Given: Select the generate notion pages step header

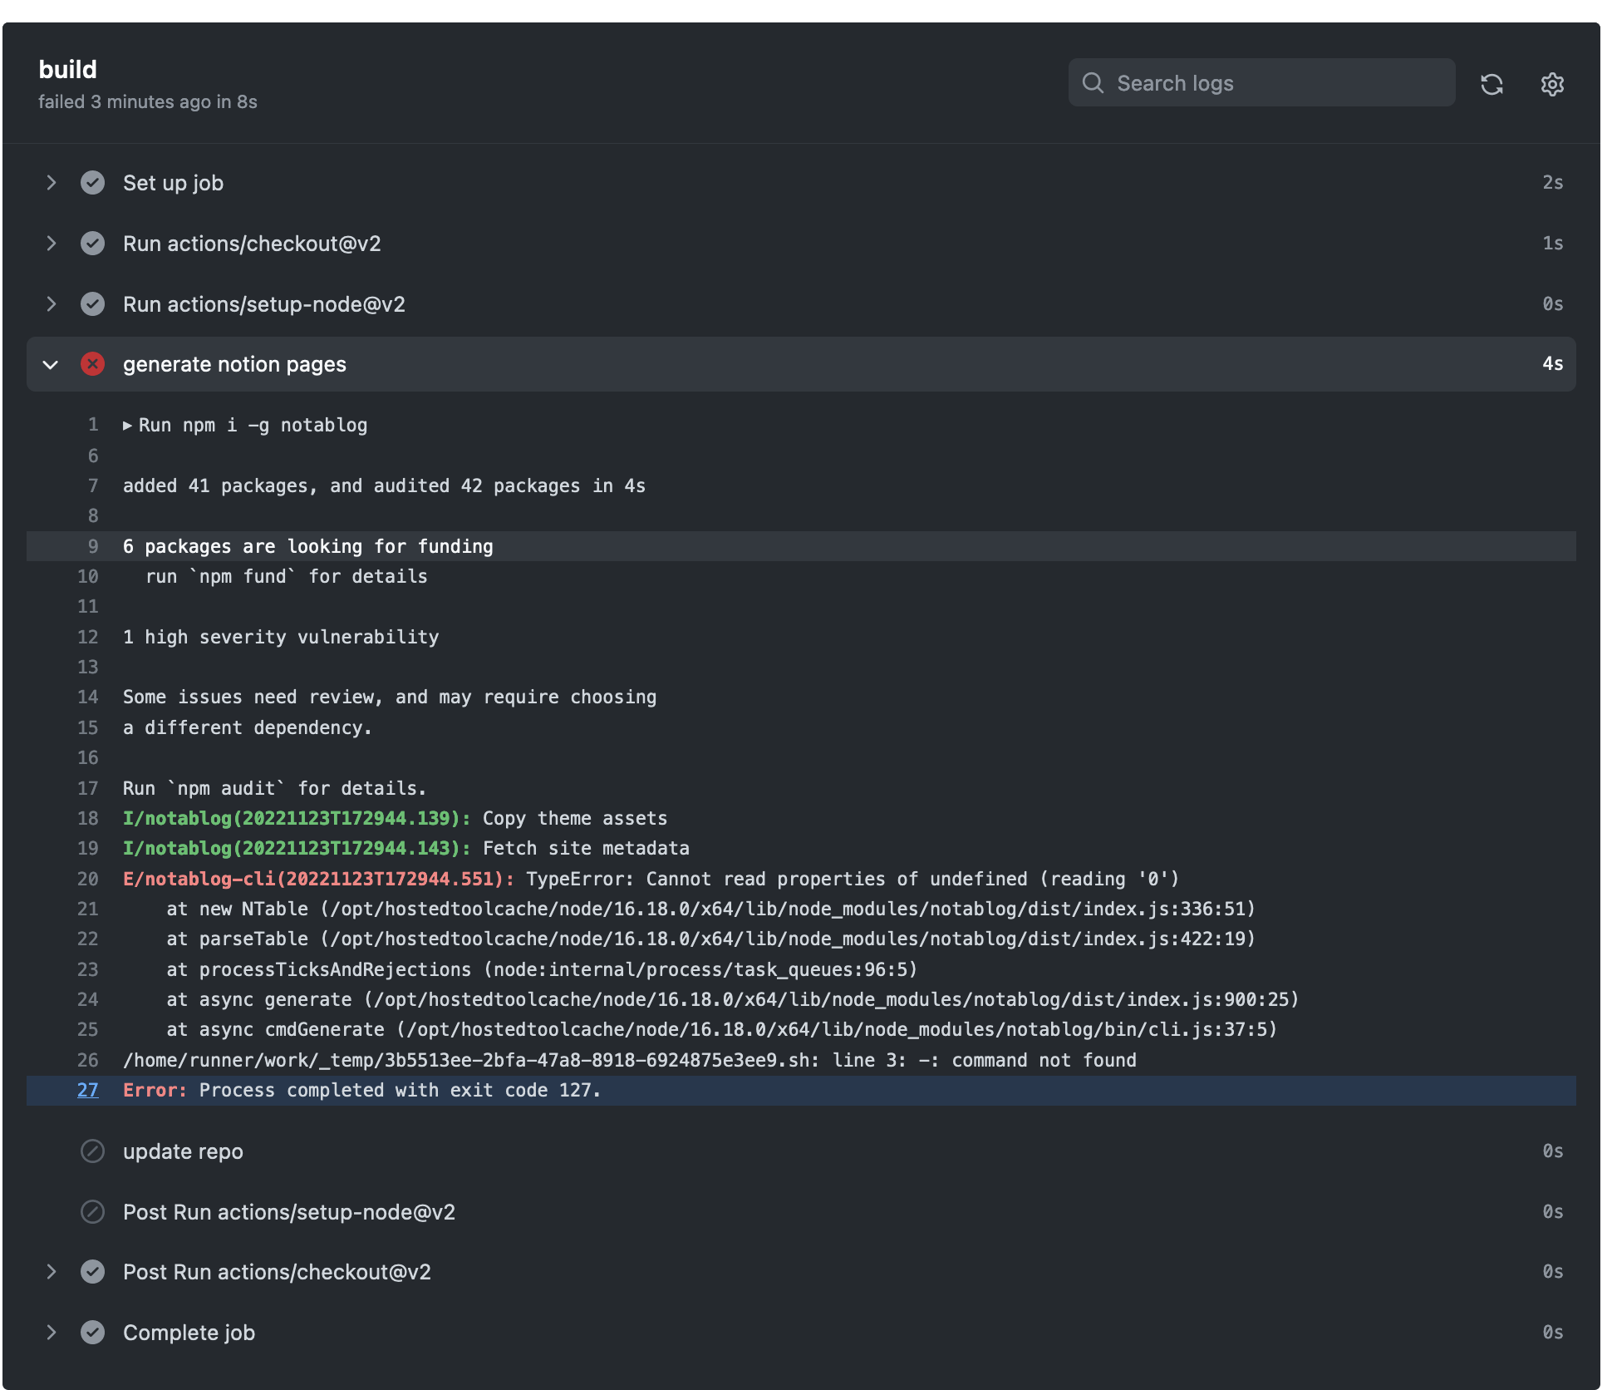Looking at the screenshot, I should click(234, 364).
